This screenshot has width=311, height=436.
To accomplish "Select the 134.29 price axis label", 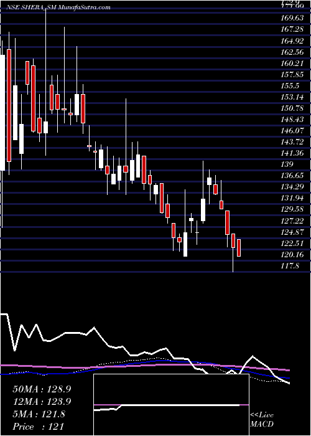I will [292, 187].
